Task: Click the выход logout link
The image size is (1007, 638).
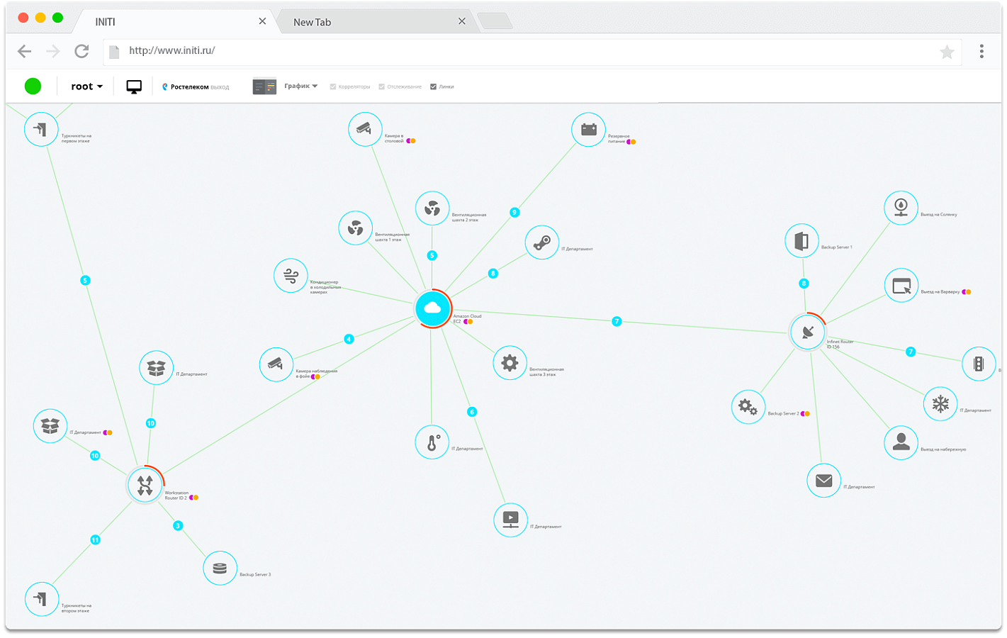Action: pos(220,87)
